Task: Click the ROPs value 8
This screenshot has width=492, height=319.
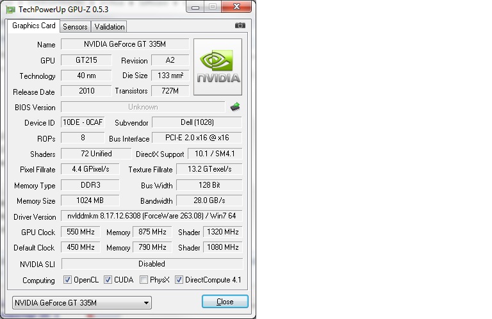Action: pyautogui.click(x=83, y=138)
